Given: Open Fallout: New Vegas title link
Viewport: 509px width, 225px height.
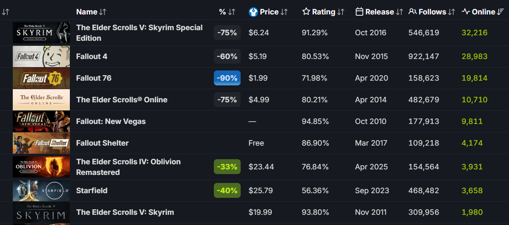Looking at the screenshot, I should point(111,121).
